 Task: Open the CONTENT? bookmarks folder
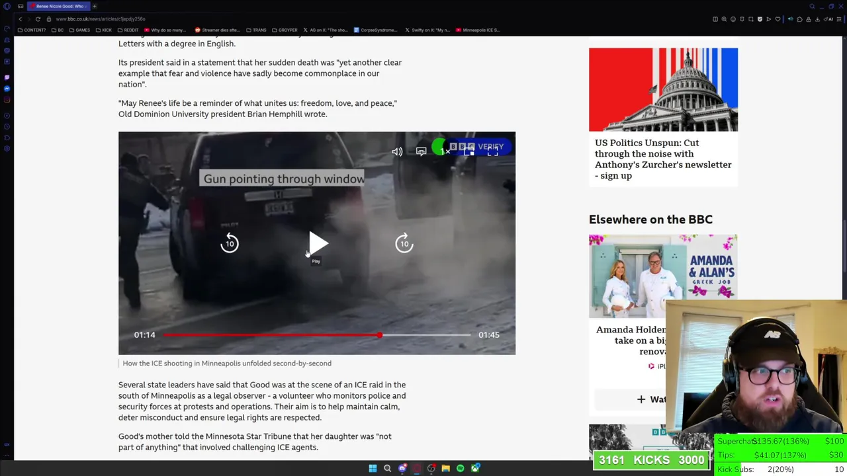tap(32, 30)
